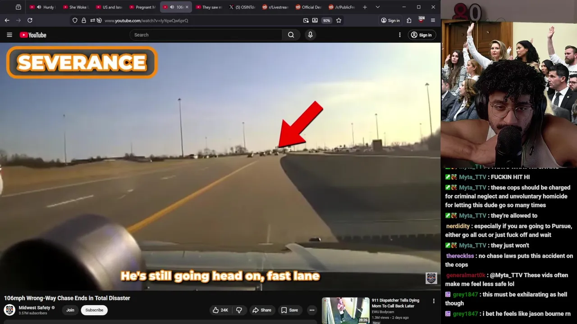Screen dimensions: 577x324
Task: Go to the YouTube home logo
Action: point(33,35)
